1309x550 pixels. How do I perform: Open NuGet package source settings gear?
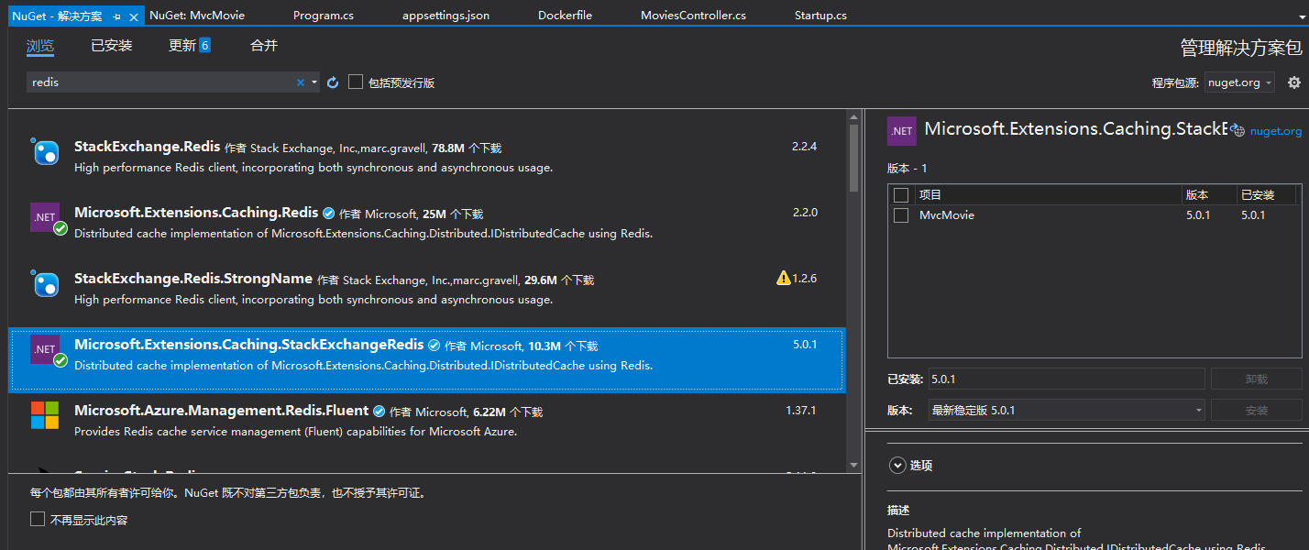click(1293, 82)
